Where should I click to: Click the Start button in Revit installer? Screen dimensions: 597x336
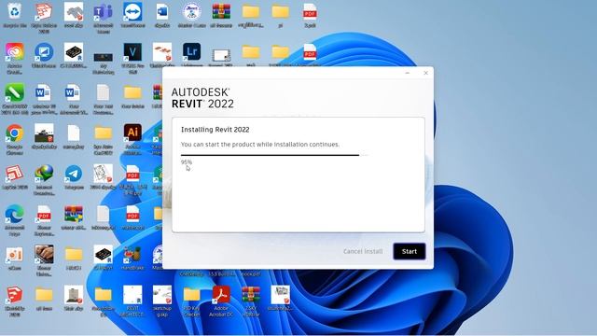click(410, 251)
